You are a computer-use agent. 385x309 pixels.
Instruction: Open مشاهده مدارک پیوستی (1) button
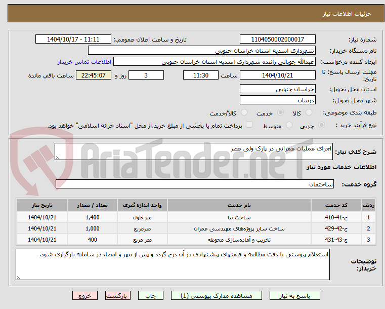[217, 296]
